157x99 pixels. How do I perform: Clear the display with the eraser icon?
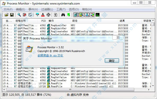[30, 15]
